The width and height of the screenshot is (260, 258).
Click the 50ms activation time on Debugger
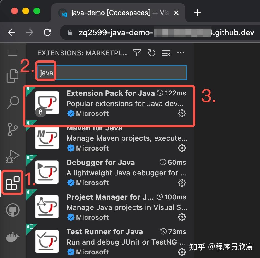pyautogui.click(x=173, y=162)
